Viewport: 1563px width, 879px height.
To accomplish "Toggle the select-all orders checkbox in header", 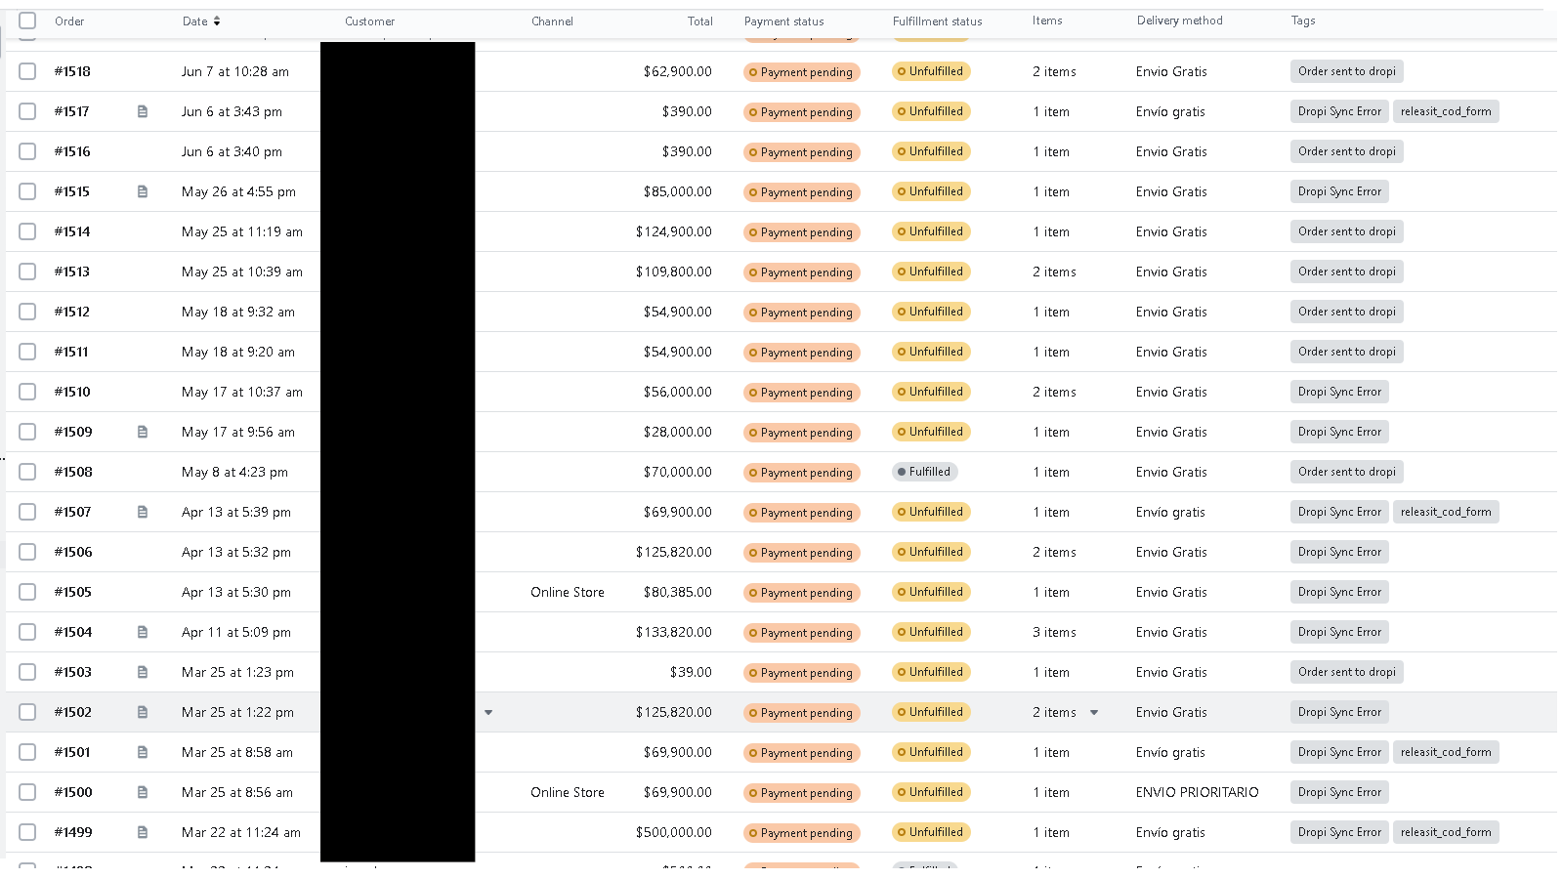I will [27, 21].
